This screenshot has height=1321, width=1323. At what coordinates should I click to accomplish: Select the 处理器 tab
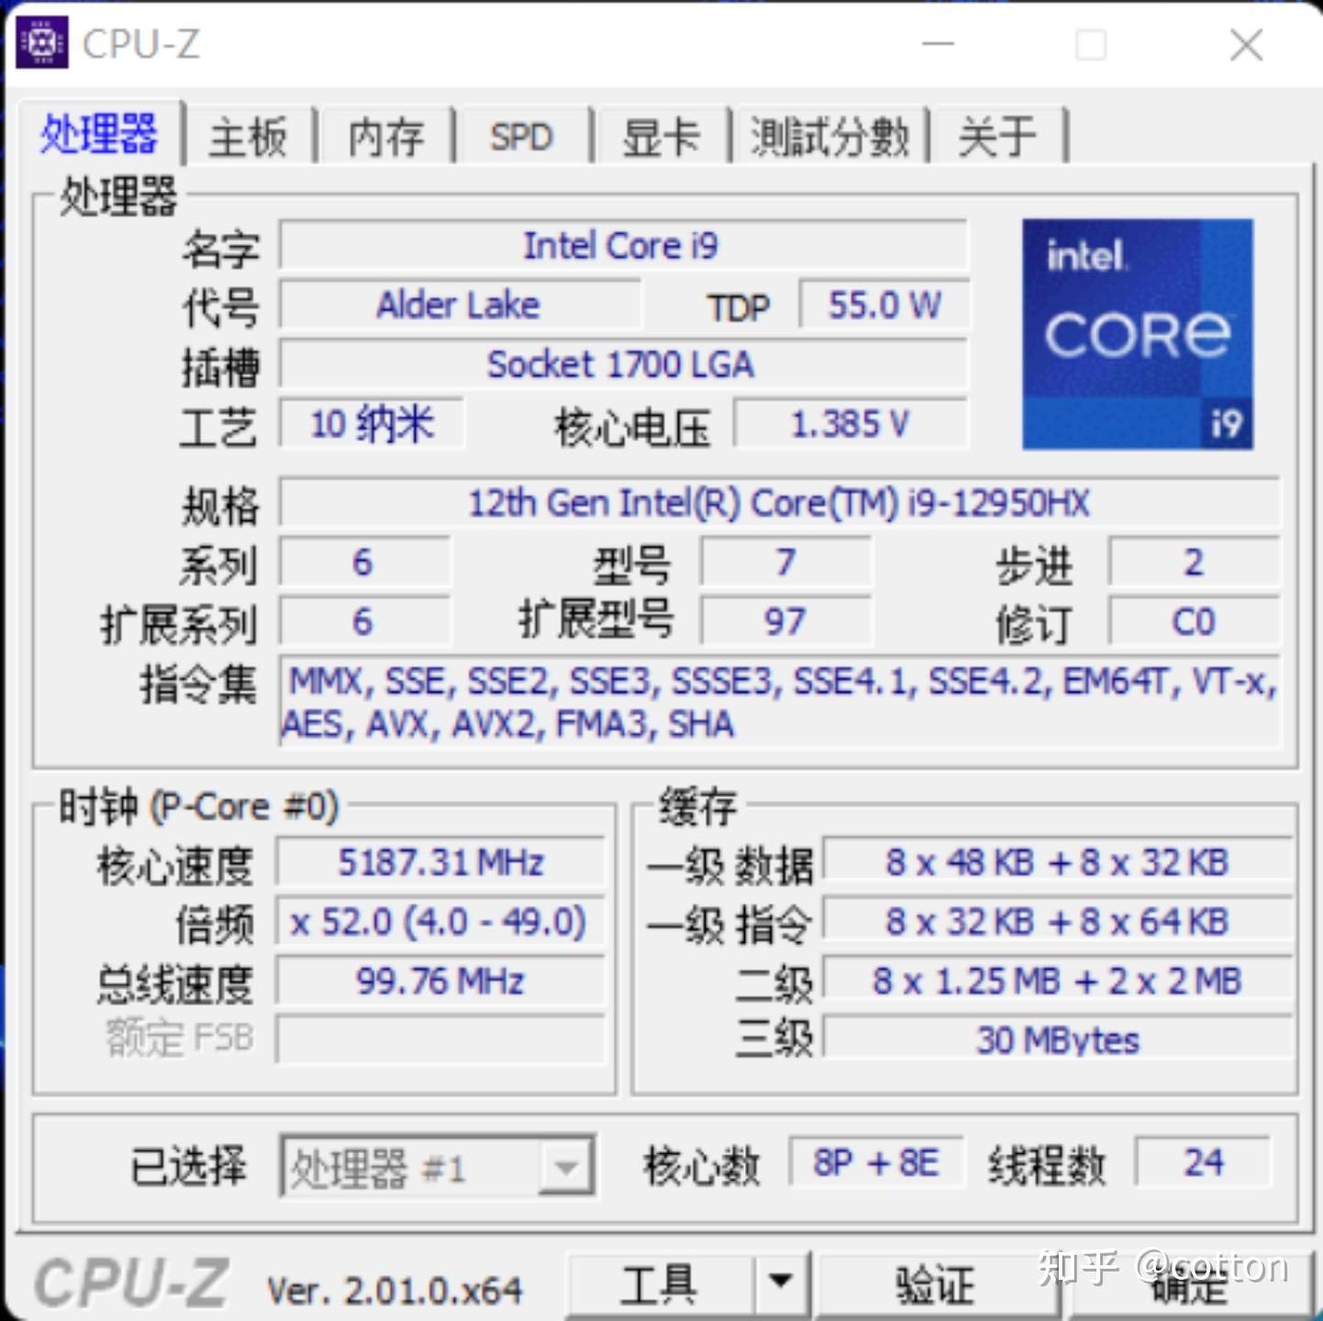pos(97,134)
